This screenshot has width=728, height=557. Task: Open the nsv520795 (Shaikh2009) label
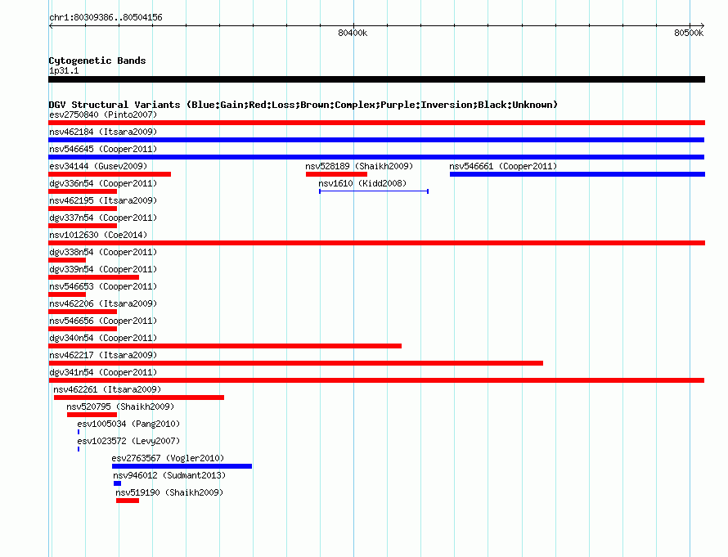[x=120, y=407]
